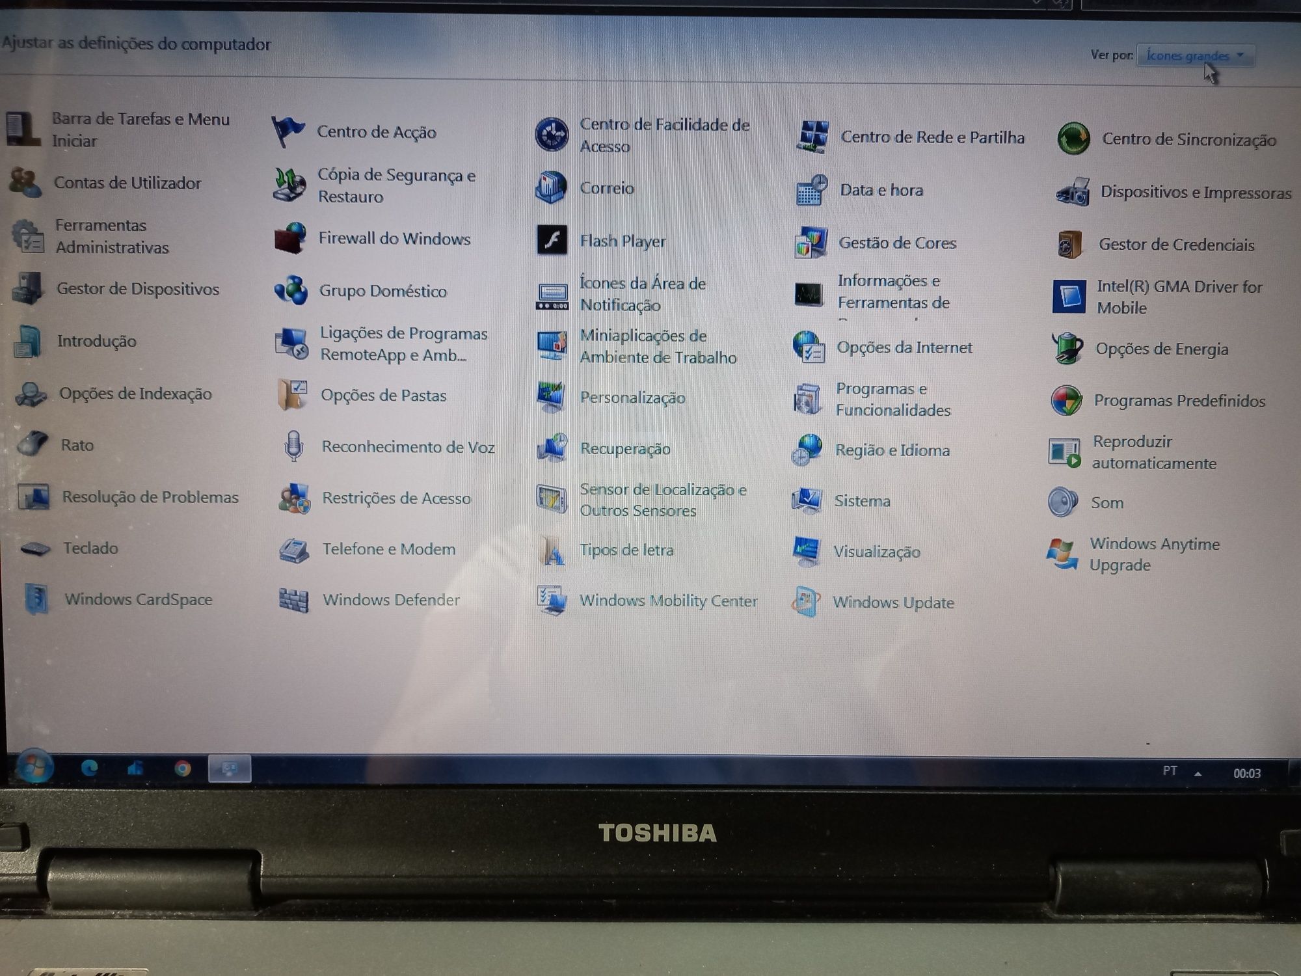Click the PT language indicator
This screenshot has height=976, width=1301.
[x=1170, y=771]
